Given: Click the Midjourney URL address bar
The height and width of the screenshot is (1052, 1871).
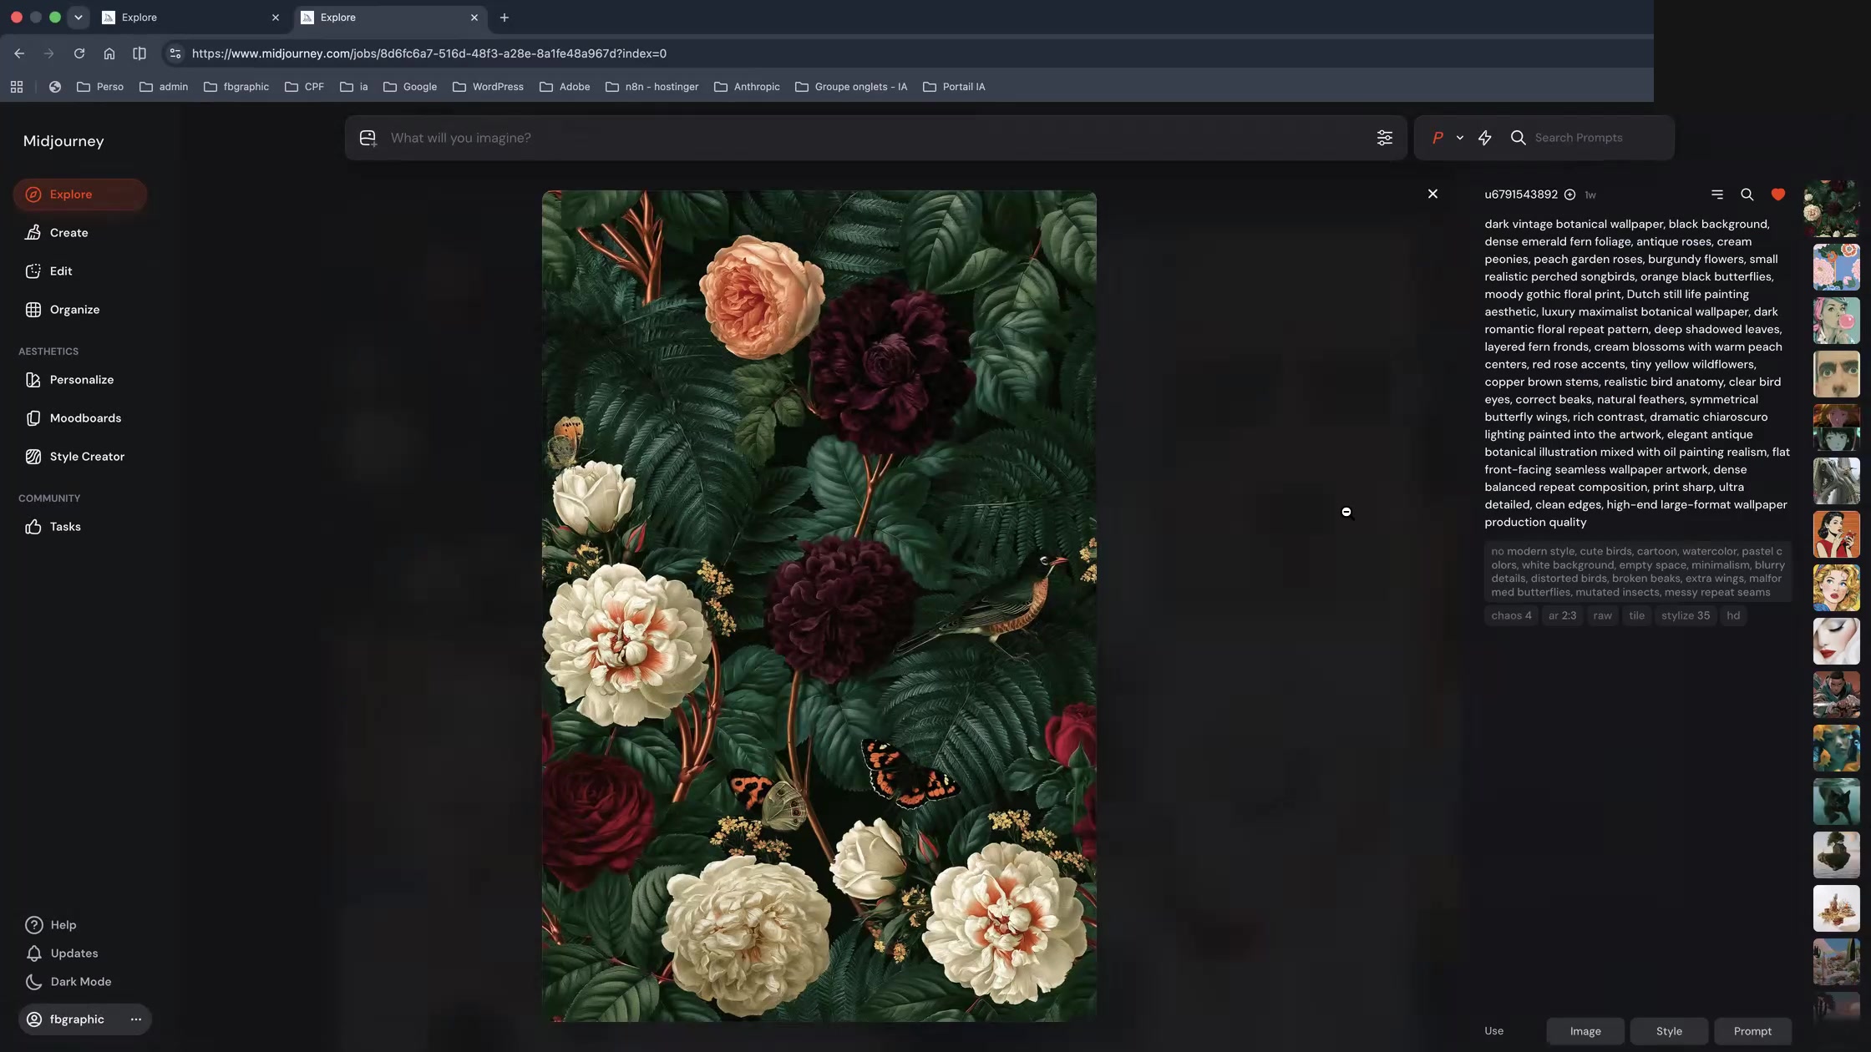Looking at the screenshot, I should tap(429, 53).
